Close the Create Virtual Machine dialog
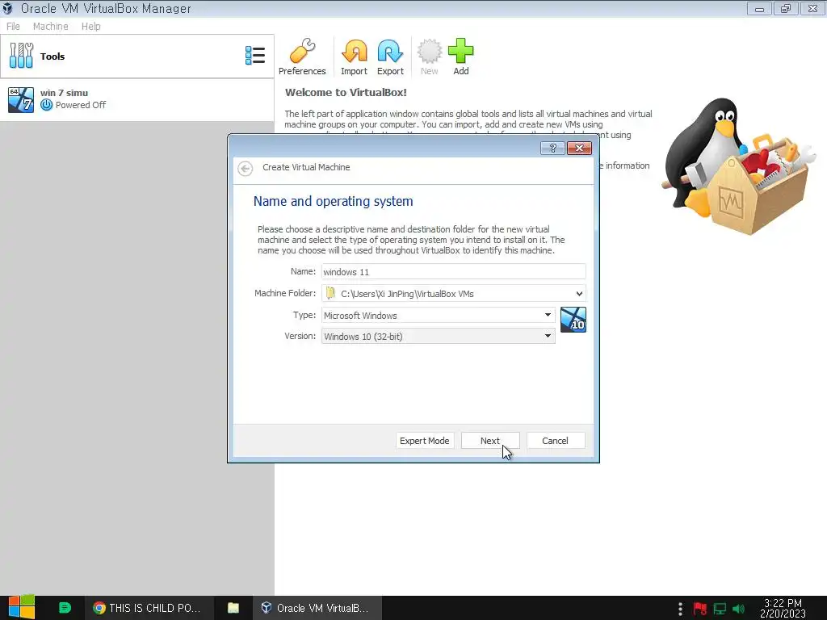 click(579, 149)
